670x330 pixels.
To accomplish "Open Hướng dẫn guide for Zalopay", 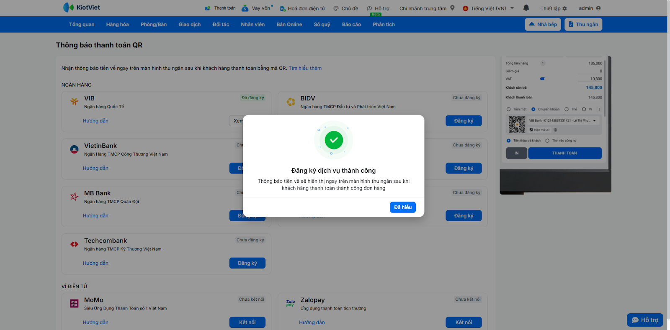I will pyautogui.click(x=312, y=322).
